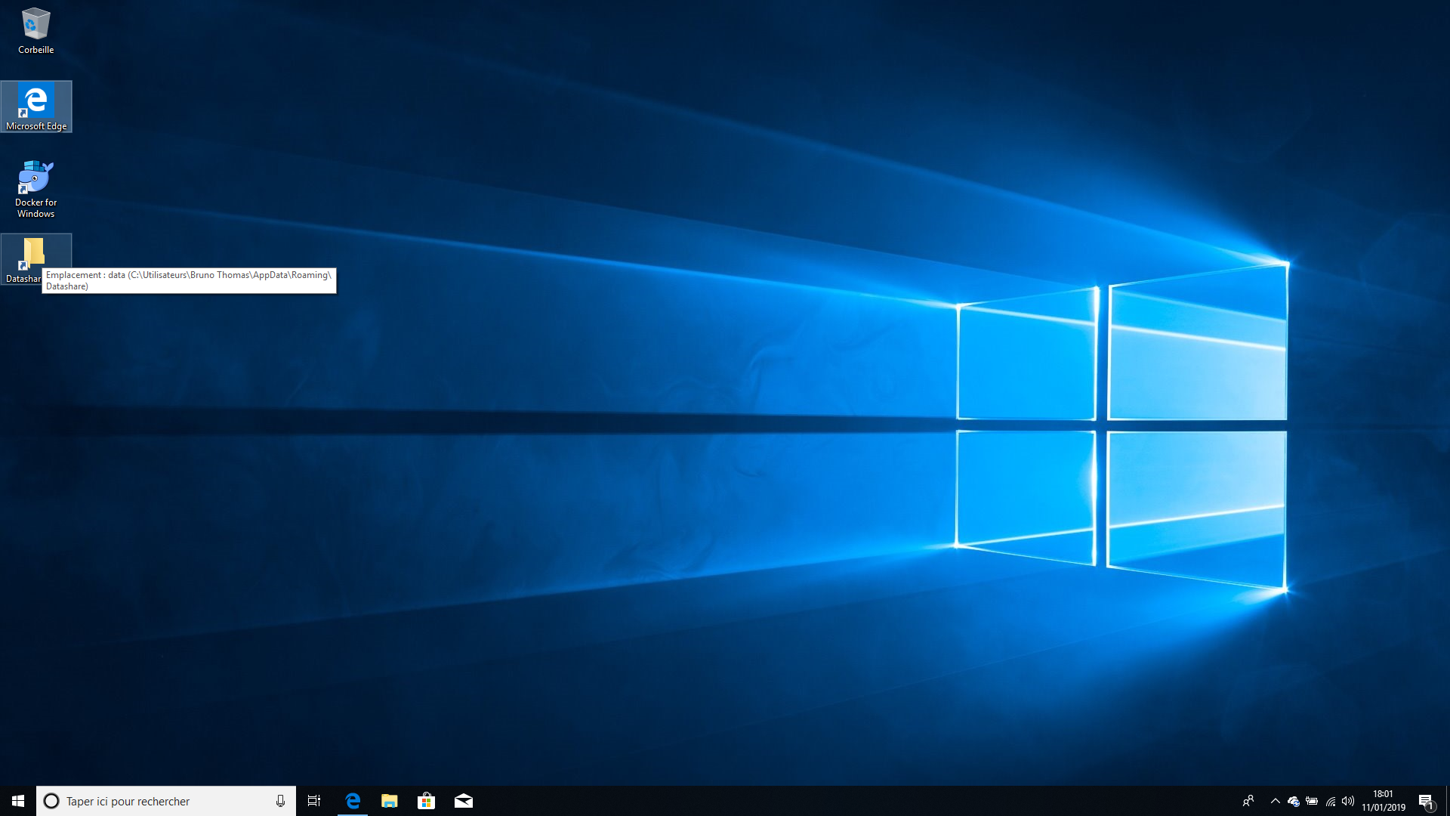Viewport: 1450px width, 816px height.
Task: Click the Show desktop strip at the taskbar edge
Action: [x=1447, y=801]
